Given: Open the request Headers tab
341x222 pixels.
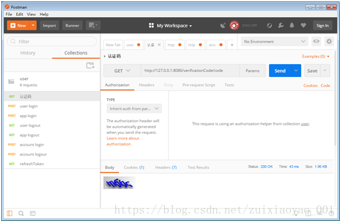Looking at the screenshot, I should click(147, 85).
